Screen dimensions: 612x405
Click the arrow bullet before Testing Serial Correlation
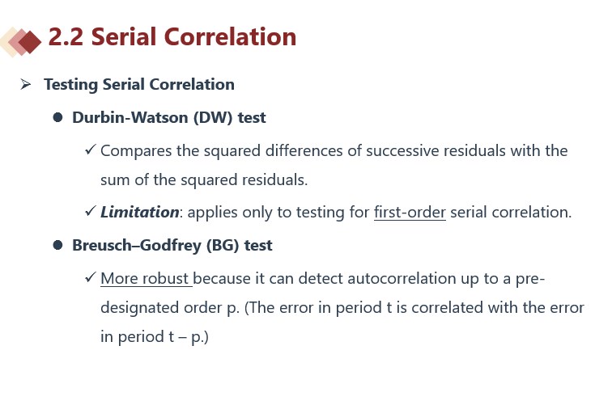(x=26, y=84)
